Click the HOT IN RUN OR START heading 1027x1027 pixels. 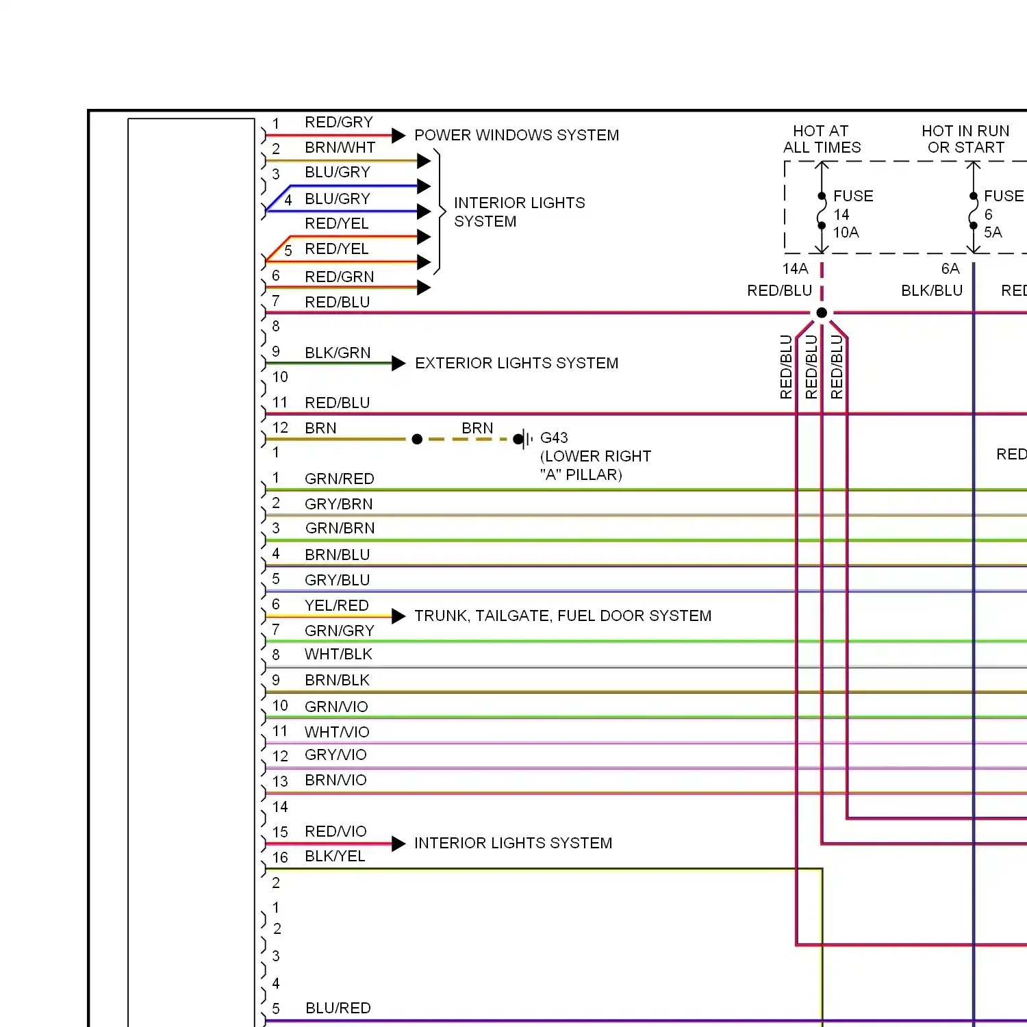point(965,139)
